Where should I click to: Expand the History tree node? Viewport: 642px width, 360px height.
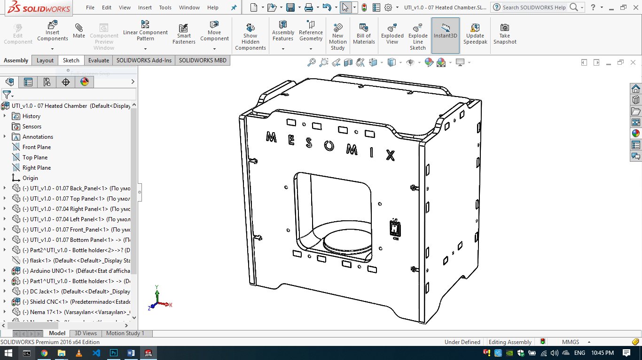[x=5, y=116]
